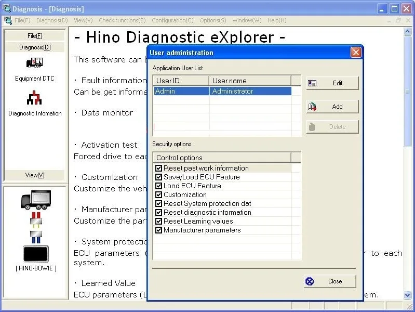
Task: Toggle the Save/Load ECU Feature checkbox
Action: click(158, 177)
